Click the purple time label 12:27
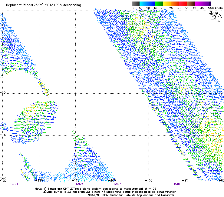224x197 pixels. click(117, 184)
